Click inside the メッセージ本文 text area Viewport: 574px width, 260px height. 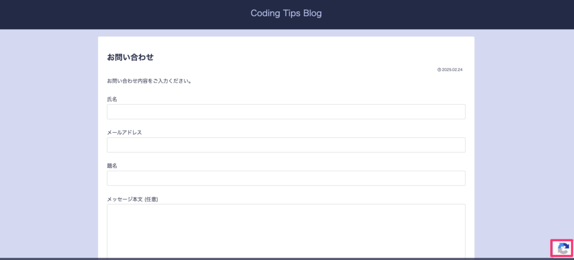286,231
